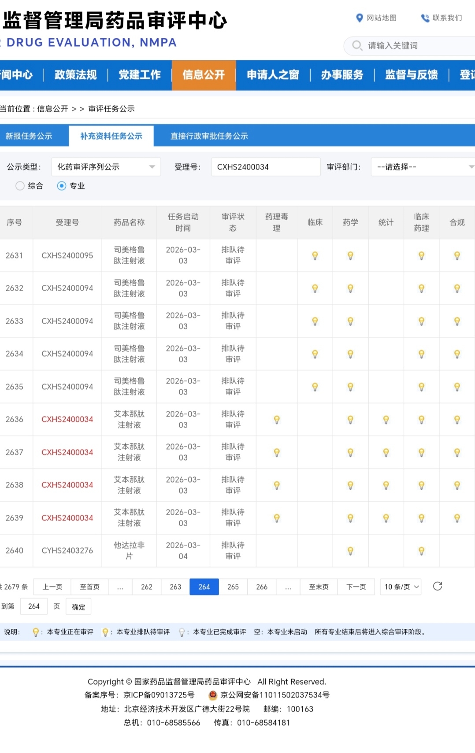475x753 pixels.
Task: Click pharmacology-toxicology bulb icon in row 2636
Action: [277, 420]
